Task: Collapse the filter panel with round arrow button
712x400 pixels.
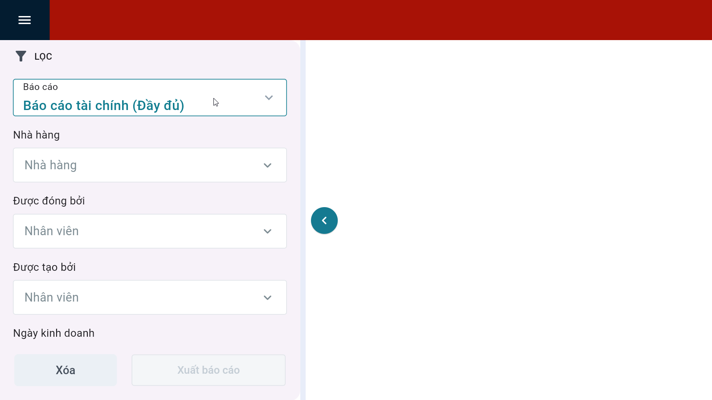Action: pos(324,220)
